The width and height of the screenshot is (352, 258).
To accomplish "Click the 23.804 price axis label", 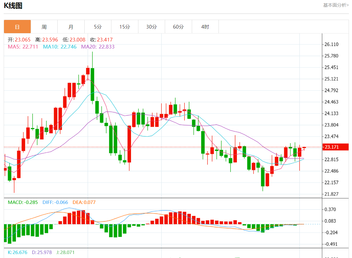I will coord(331,125).
